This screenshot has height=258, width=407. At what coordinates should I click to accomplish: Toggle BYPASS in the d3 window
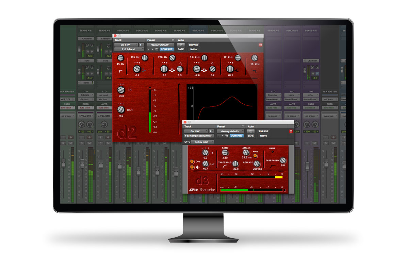(263, 132)
